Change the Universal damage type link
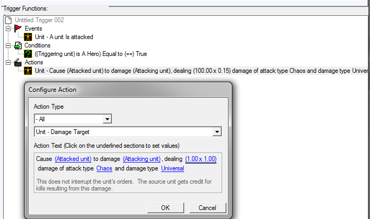Viewport: 370px width, 219px height. coord(173,168)
